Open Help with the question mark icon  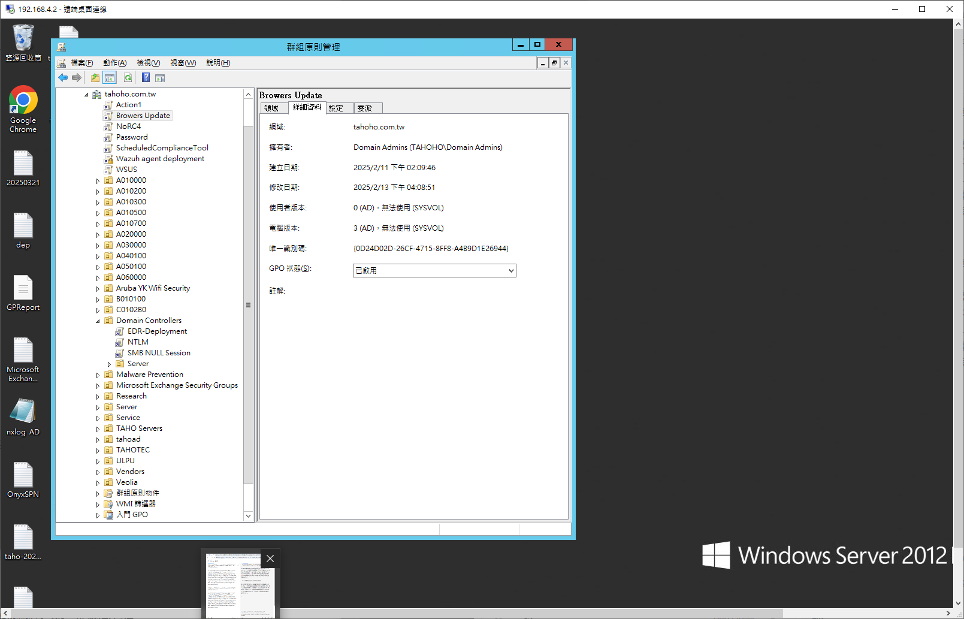(146, 78)
